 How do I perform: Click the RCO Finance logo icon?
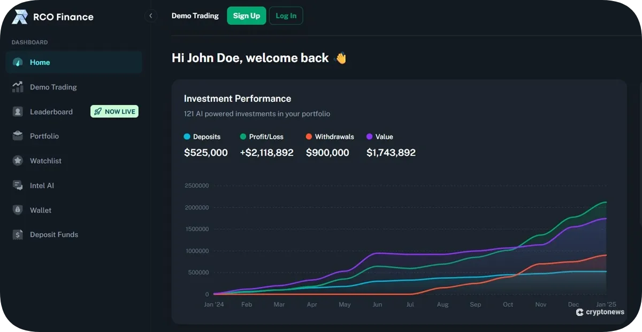[x=20, y=17]
